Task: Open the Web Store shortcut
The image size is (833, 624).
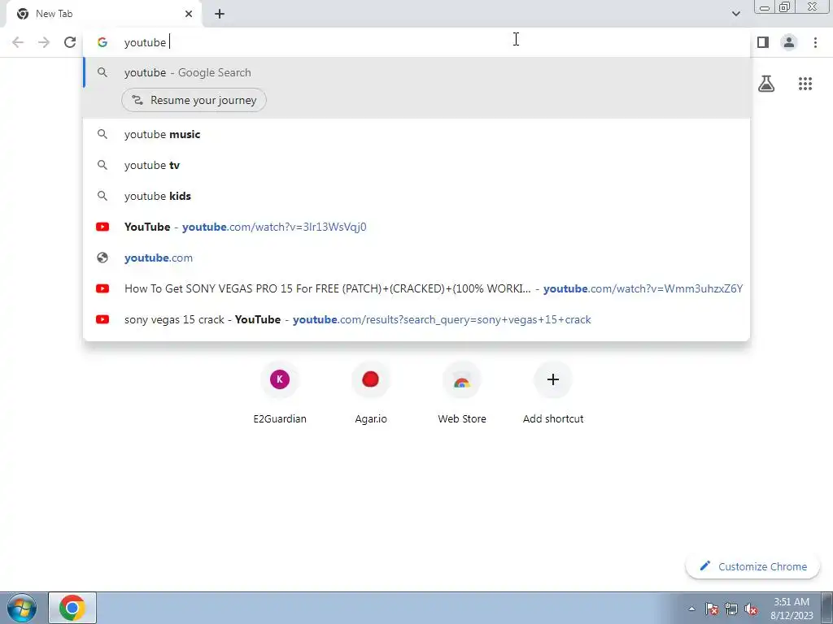Action: click(x=462, y=392)
